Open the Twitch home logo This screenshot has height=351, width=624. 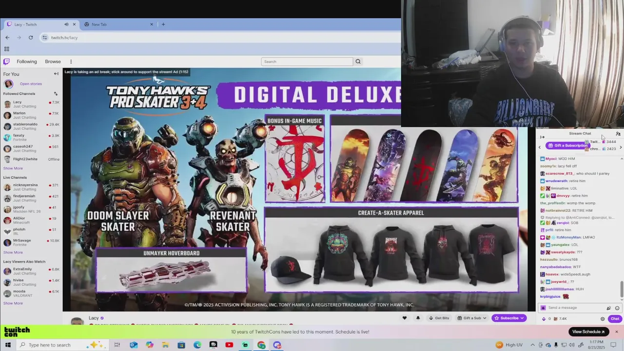(x=6, y=61)
